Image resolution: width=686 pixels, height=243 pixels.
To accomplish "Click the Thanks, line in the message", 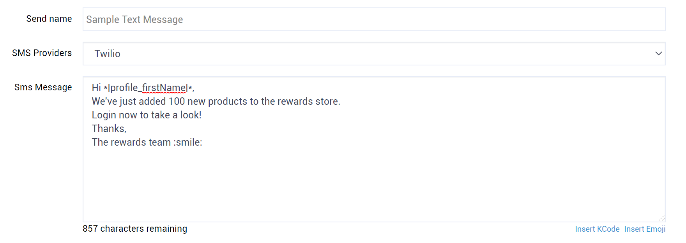I will point(109,129).
